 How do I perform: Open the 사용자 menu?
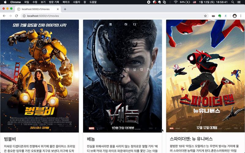tap(77, 2)
